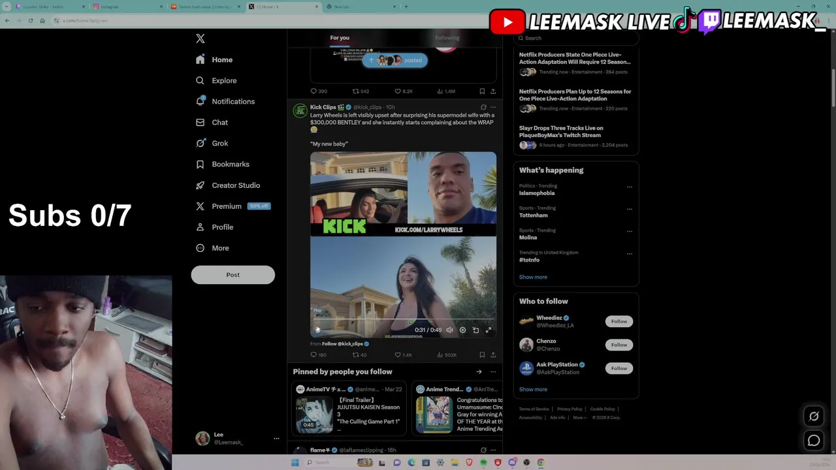
Task: Open Profile in the sidebar
Action: (x=215, y=227)
